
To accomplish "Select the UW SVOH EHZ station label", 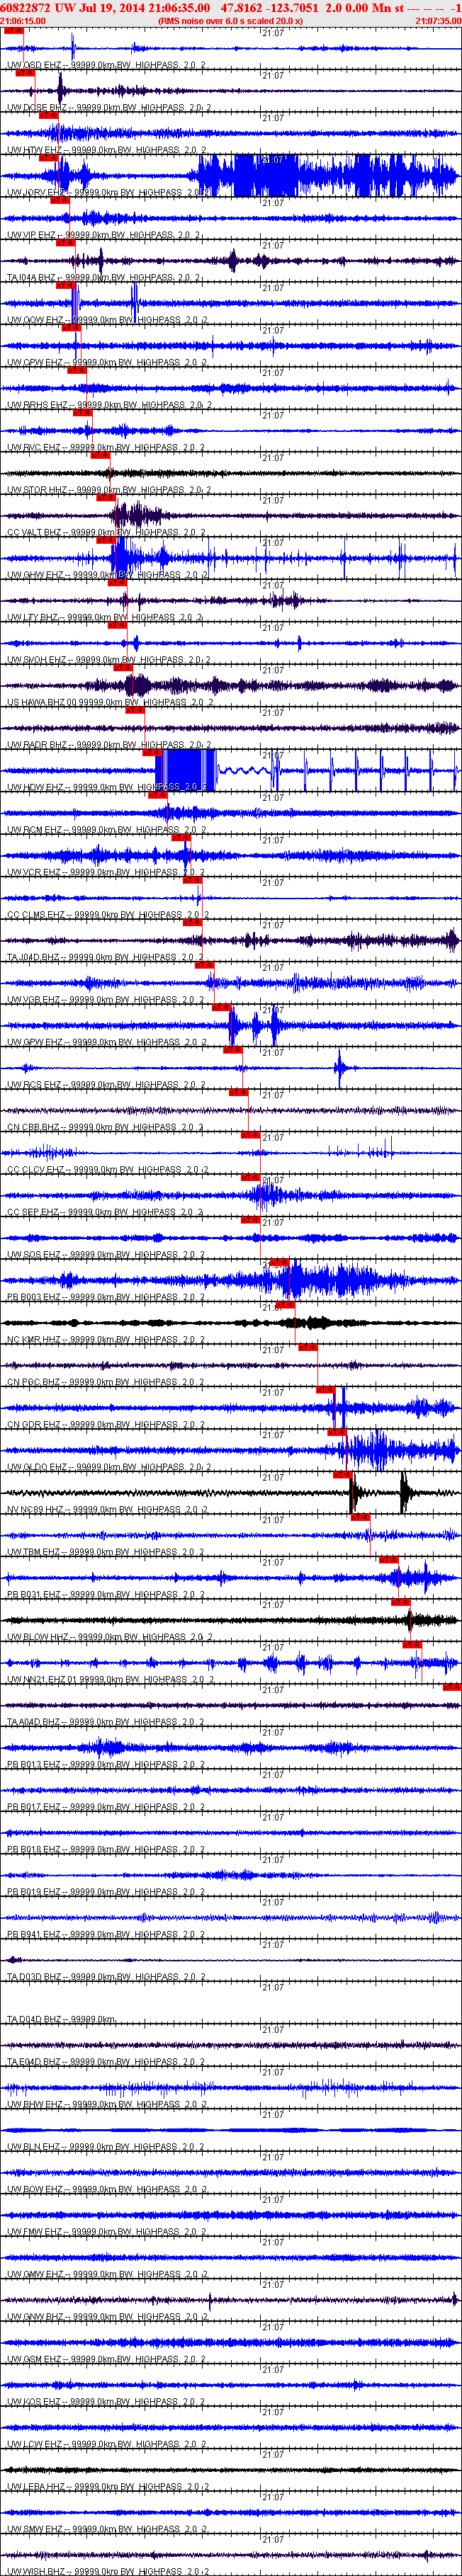I will pyautogui.click(x=108, y=660).
